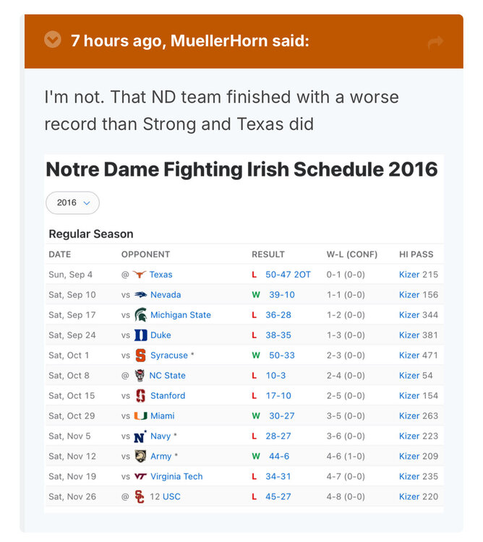Click the Syracuse Orange logo

(140, 356)
